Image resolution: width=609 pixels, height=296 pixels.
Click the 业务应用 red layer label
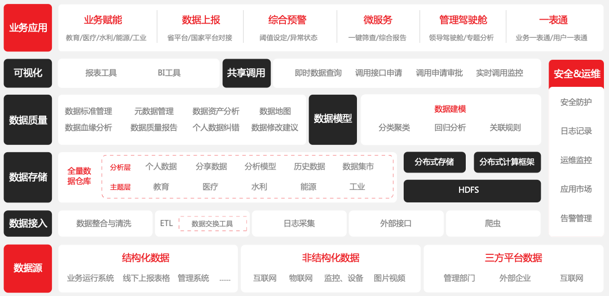28,28
